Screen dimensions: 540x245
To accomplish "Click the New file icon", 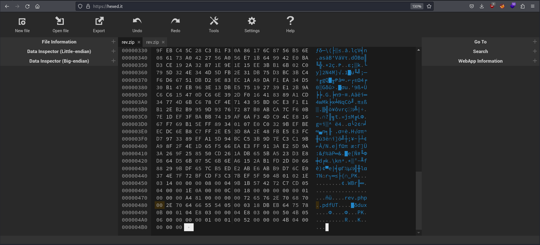I will tap(22, 21).
